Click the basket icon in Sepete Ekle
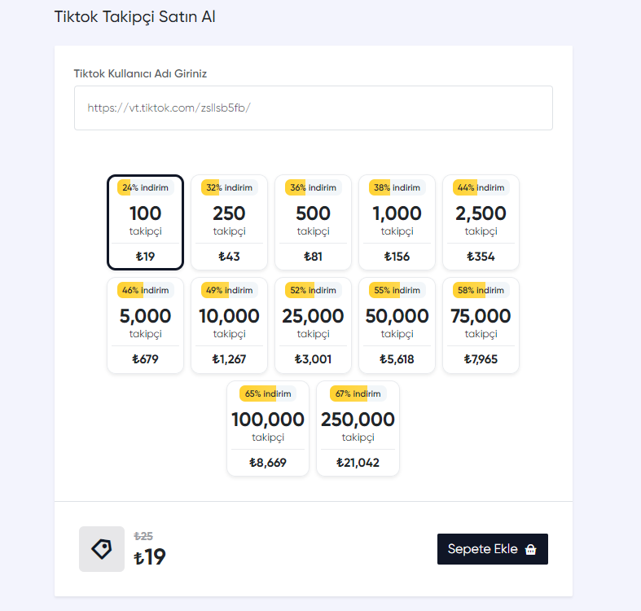Screen dimensions: 641x611 (x=530, y=549)
